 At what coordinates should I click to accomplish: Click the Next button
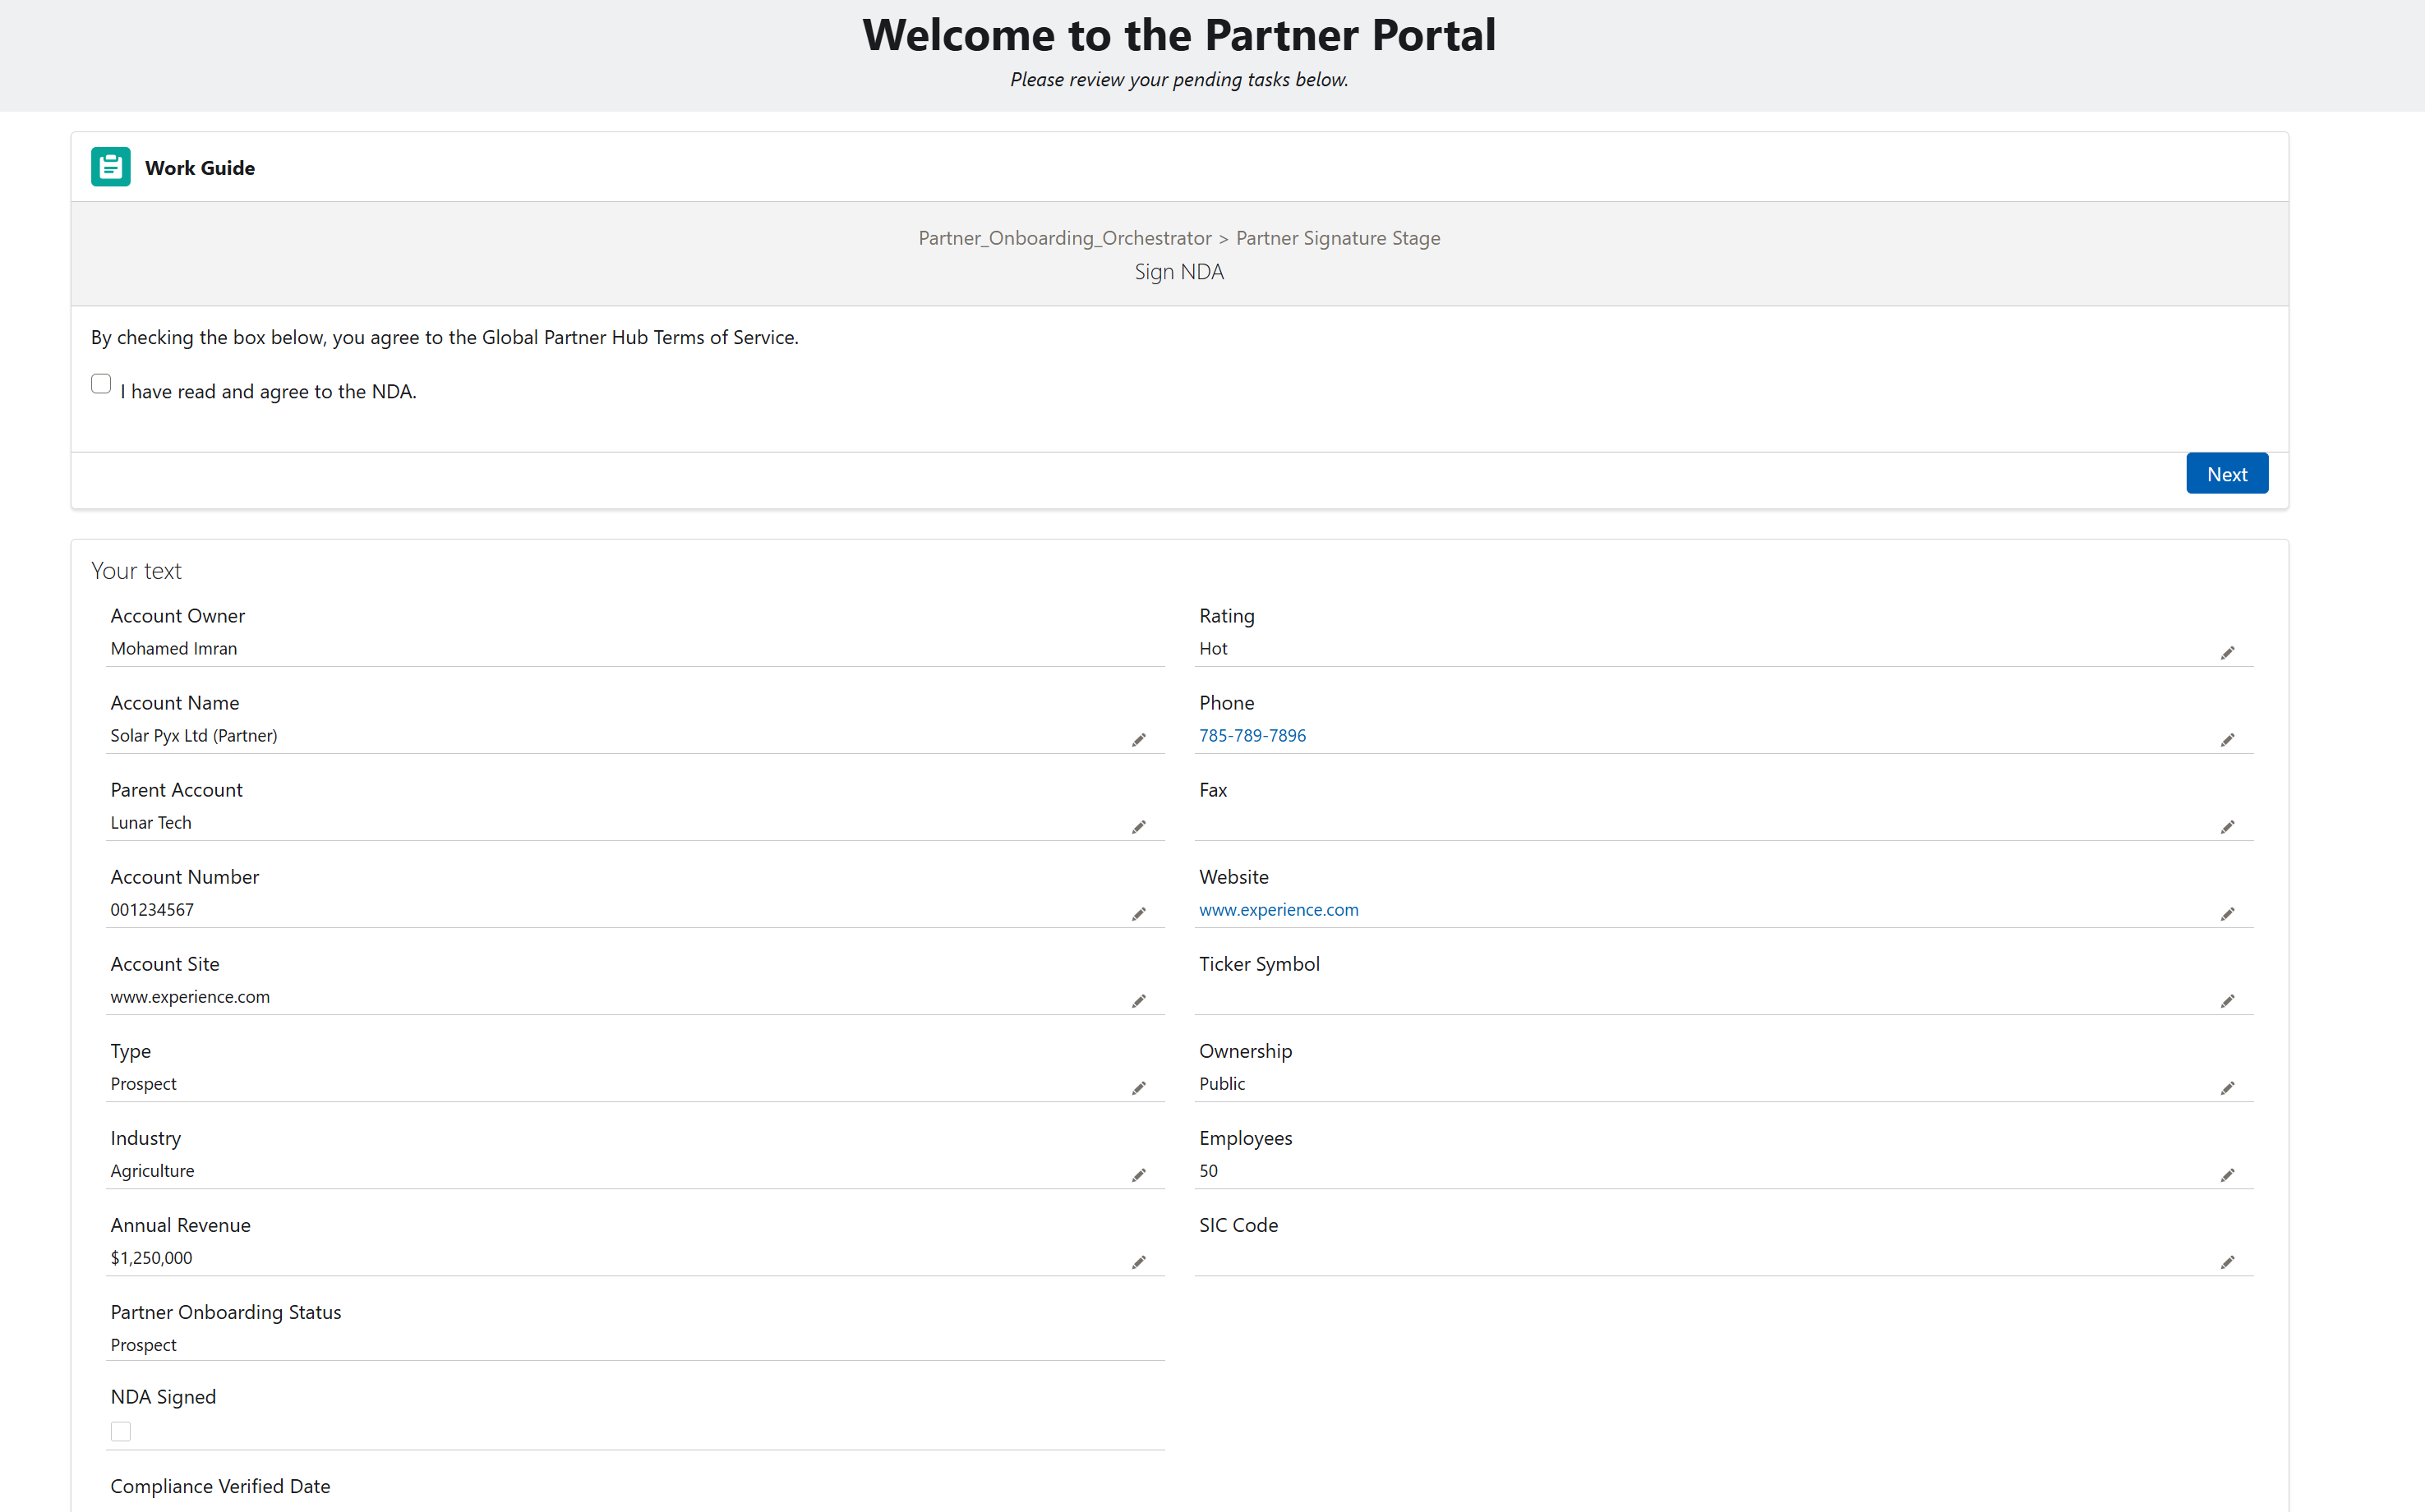click(x=2227, y=474)
